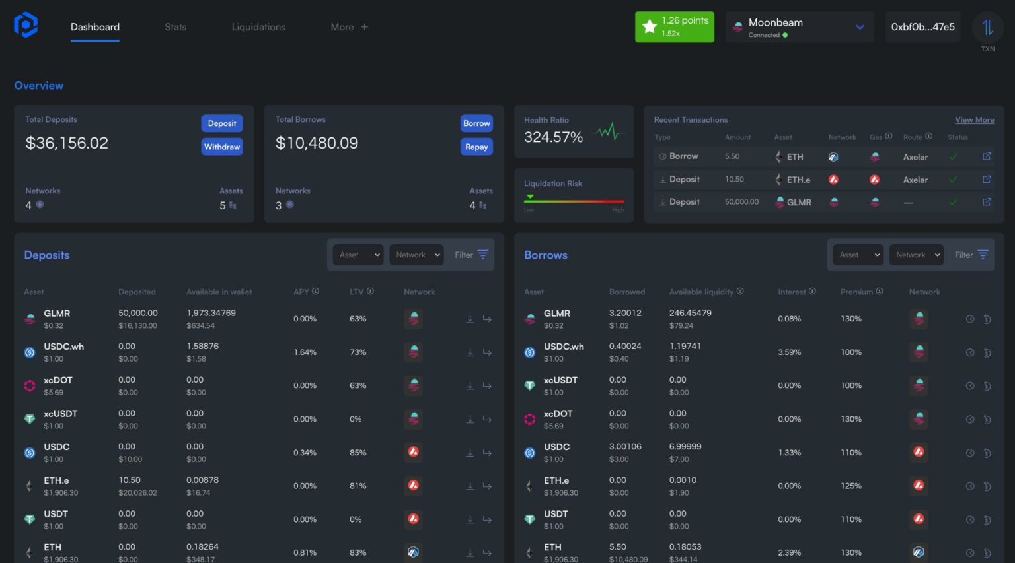Open View More in Recent Transactions
Screen dimensions: 1015x563
pos(974,119)
